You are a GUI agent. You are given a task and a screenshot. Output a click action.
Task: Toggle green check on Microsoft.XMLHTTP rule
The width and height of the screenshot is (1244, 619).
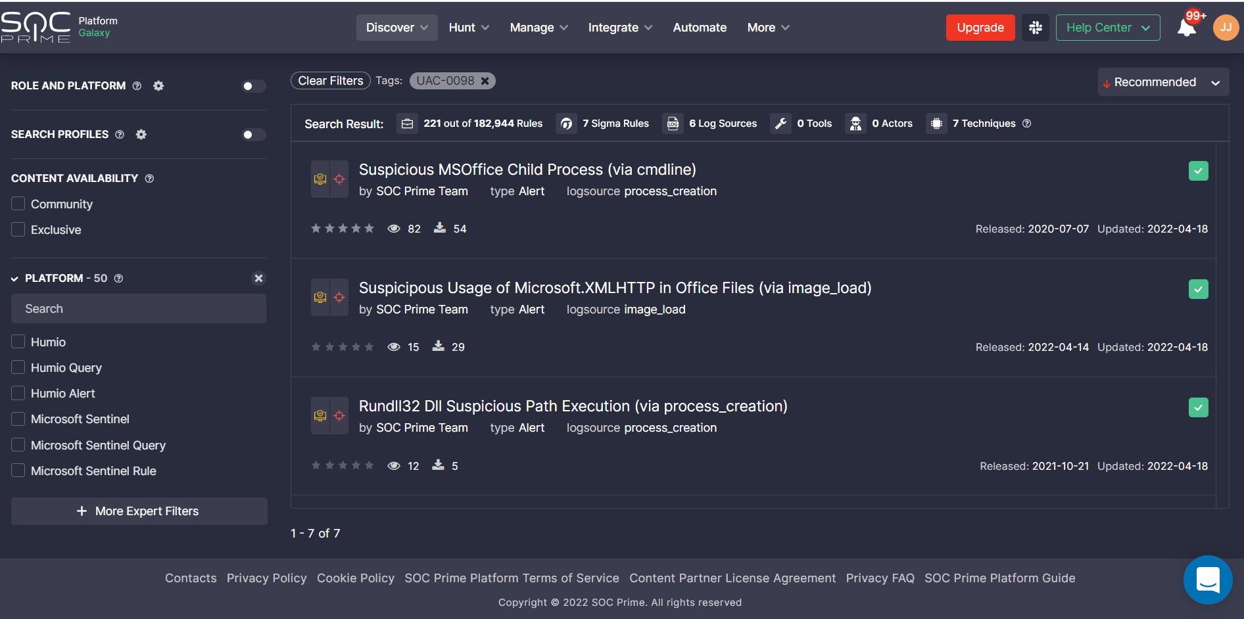pos(1198,289)
